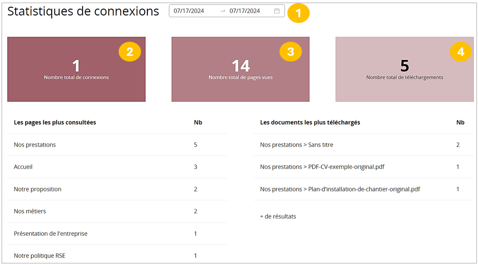Select the total connexions card
478x265 pixels.
pyautogui.click(x=76, y=69)
